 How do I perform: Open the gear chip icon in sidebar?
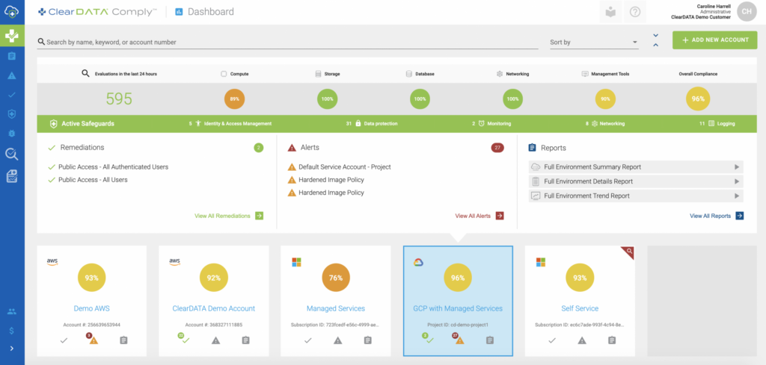tap(12, 133)
